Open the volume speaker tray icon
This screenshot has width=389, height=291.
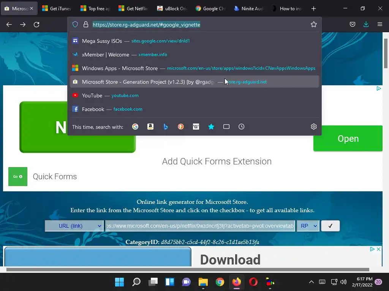coord(343,282)
